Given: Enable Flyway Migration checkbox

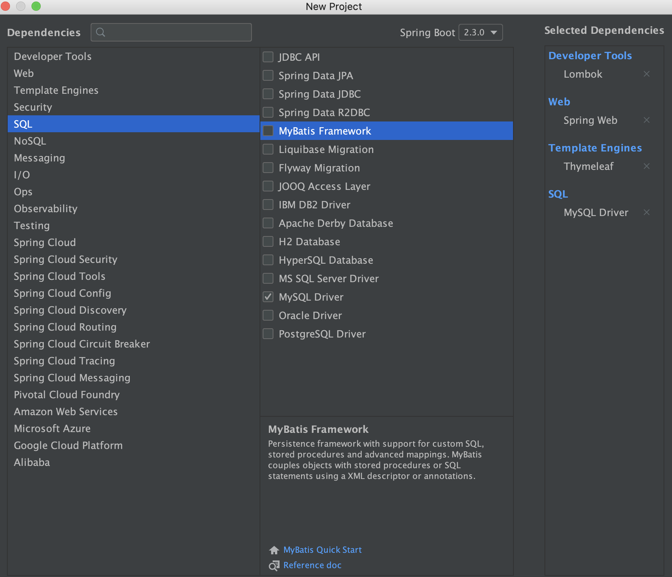Looking at the screenshot, I should pyautogui.click(x=268, y=168).
